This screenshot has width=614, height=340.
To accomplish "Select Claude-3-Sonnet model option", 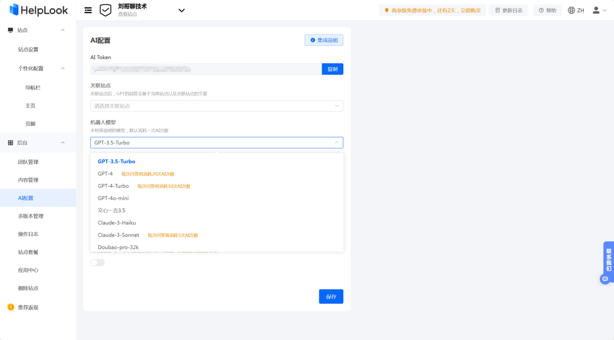I will [x=217, y=235].
